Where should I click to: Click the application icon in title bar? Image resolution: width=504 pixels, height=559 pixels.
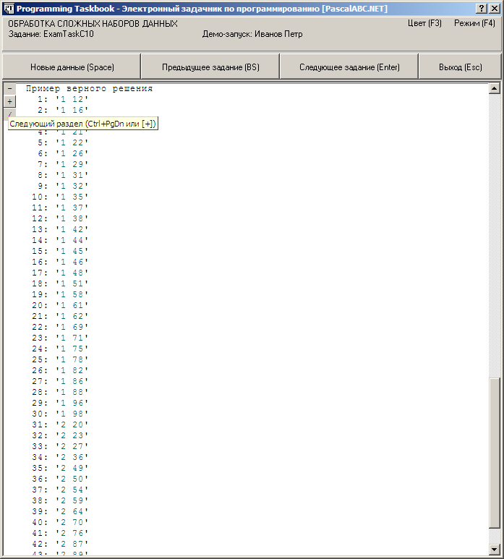[9, 9]
